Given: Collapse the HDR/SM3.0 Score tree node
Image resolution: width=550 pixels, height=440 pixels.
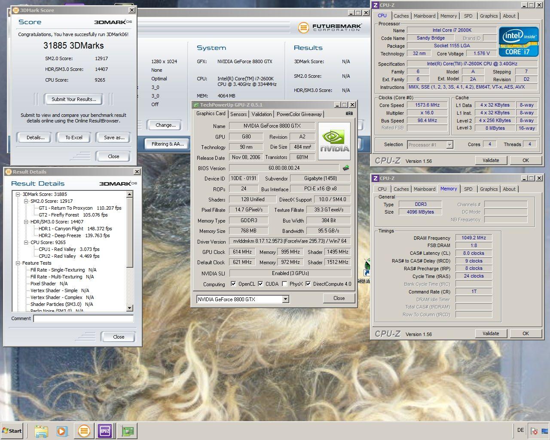Looking at the screenshot, I should click(26, 222).
